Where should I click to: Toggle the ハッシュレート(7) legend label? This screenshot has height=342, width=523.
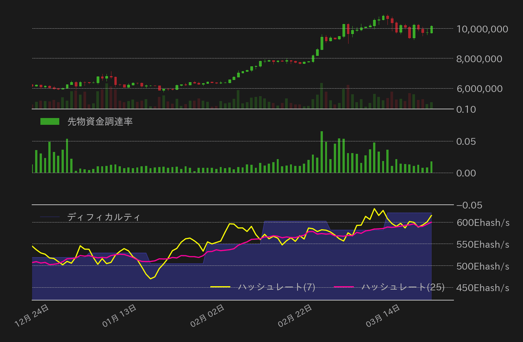click(x=276, y=287)
